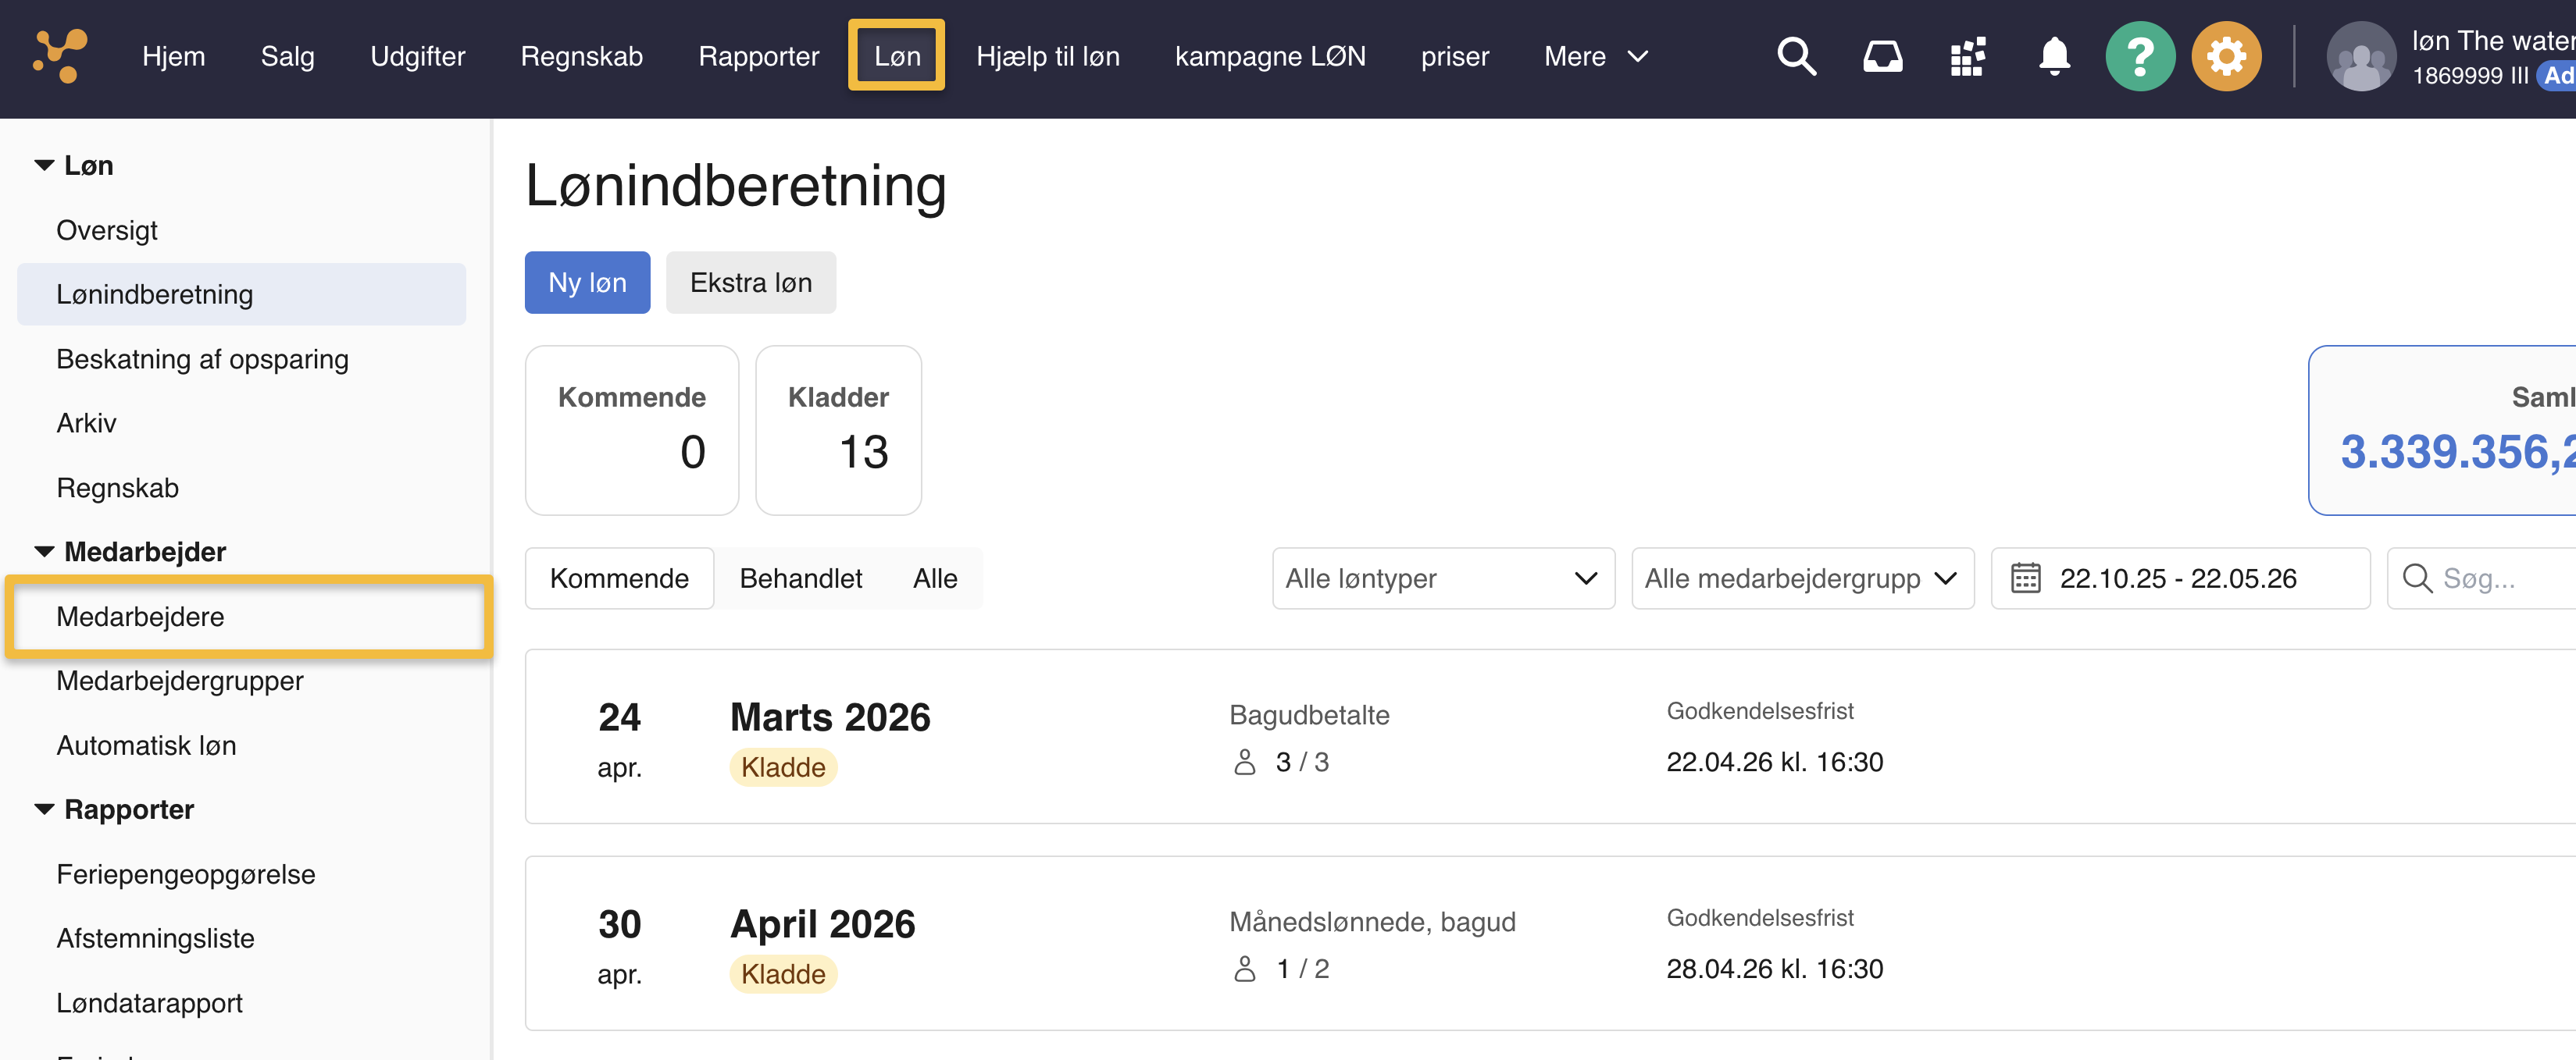Open the Alle medarbejdergrupper dropdown

coord(1802,578)
